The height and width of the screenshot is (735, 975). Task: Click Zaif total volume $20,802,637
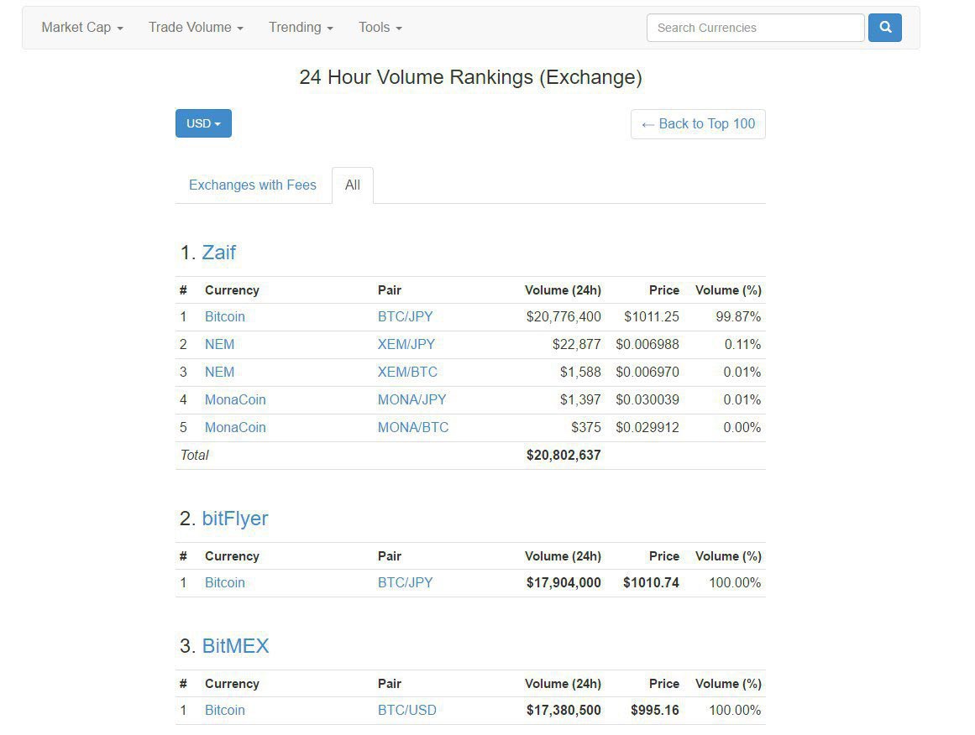(564, 456)
